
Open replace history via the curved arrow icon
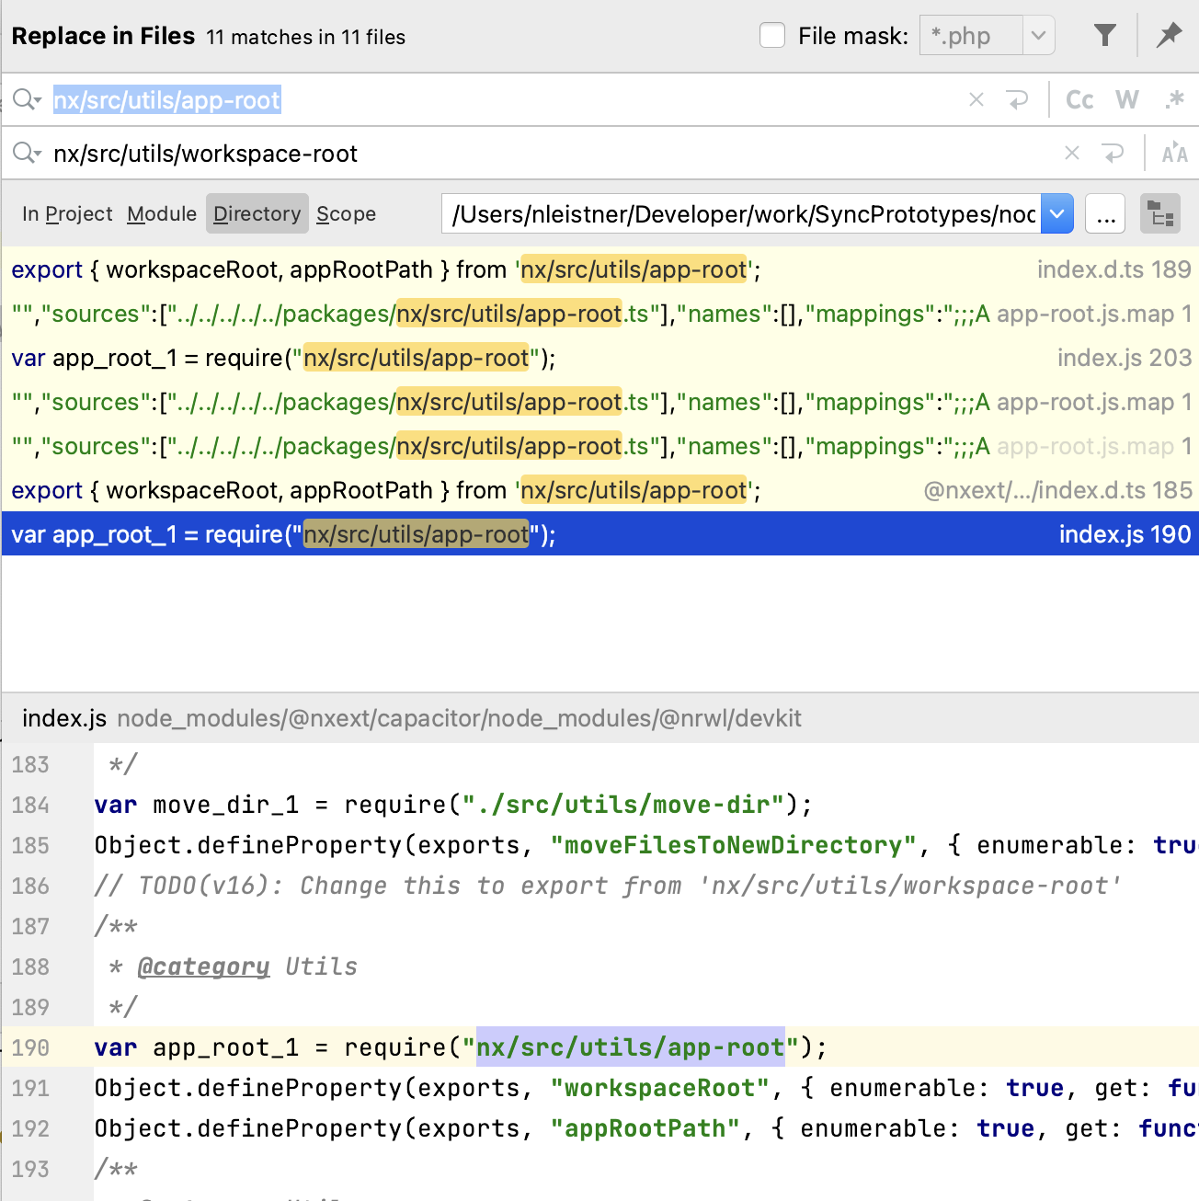[x=1113, y=153]
